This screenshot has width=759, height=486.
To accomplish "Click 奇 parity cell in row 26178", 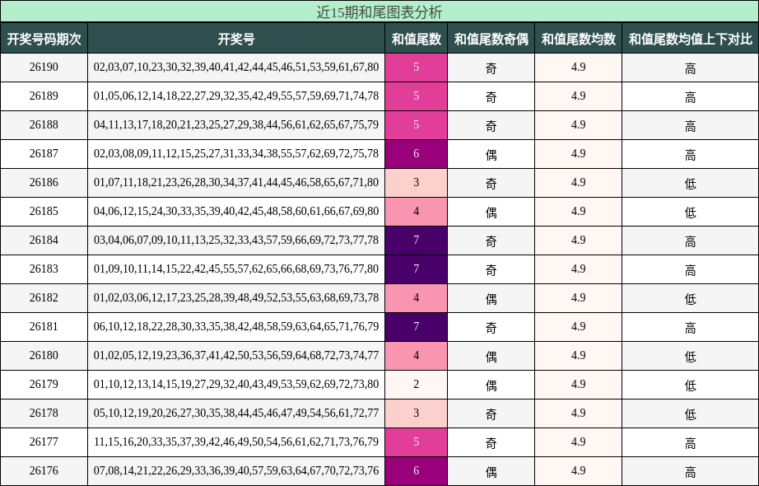I will tap(491, 414).
